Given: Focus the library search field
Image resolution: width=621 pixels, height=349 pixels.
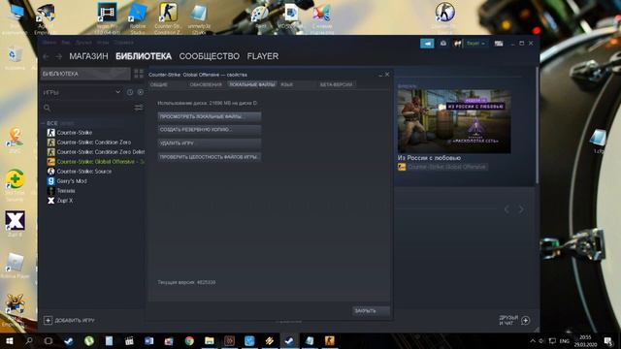Looking at the screenshot, I should click(x=88, y=108).
